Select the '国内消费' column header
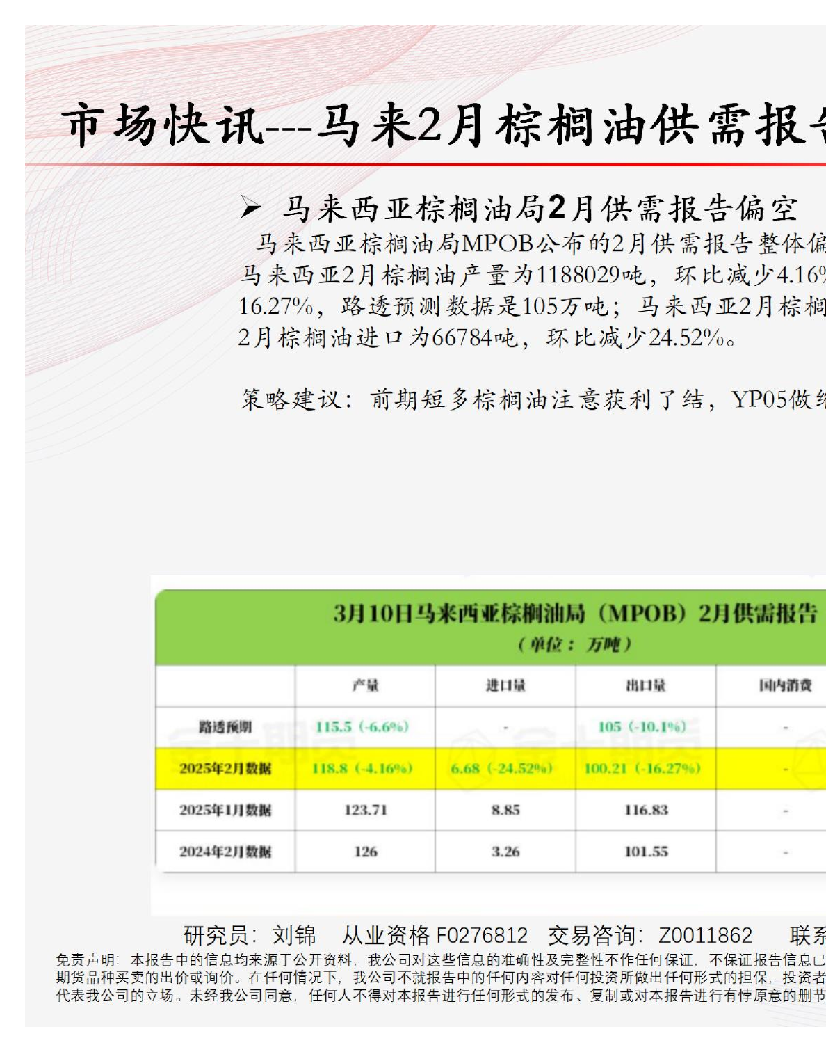The image size is (826, 1052). point(785,686)
